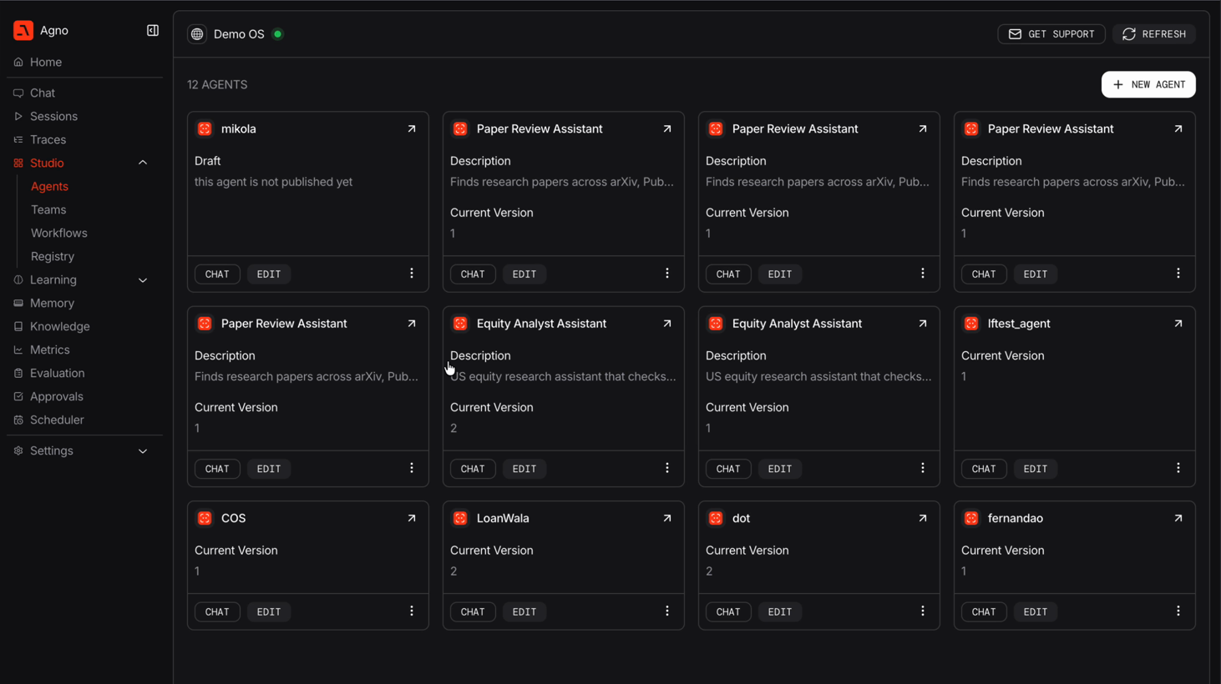Open the LoanWala agent arrow icon

click(x=667, y=518)
